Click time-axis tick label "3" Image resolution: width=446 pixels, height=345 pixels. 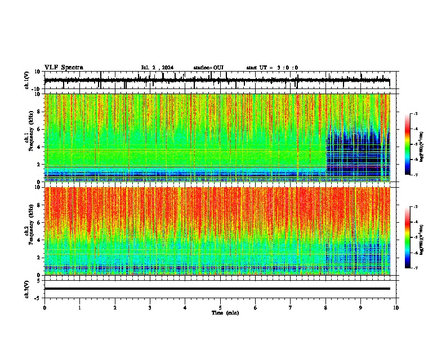pyautogui.click(x=150, y=308)
